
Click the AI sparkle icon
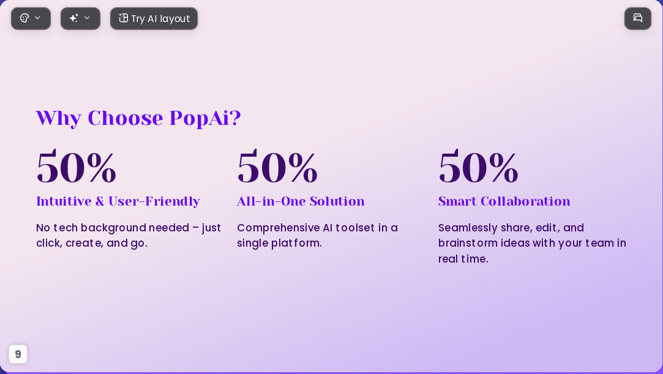click(x=74, y=18)
